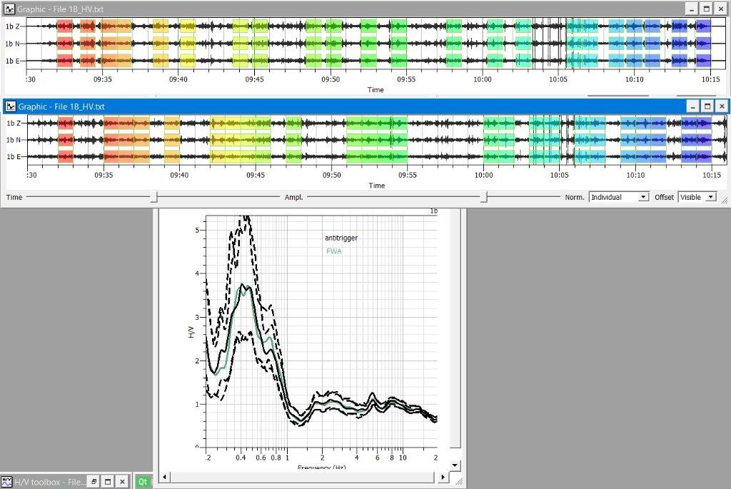Click the active Graphic window's title bar icon

[11, 107]
